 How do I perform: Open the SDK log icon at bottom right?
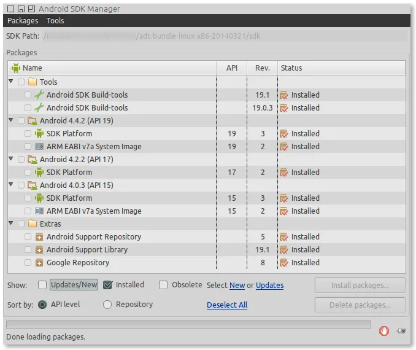pos(401,331)
